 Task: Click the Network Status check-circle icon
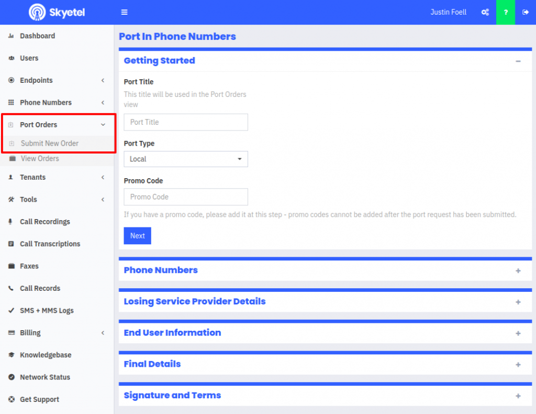(12, 377)
